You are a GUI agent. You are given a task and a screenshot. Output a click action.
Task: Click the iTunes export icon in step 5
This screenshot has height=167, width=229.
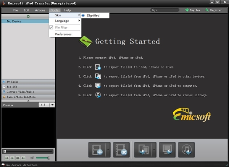(98, 95)
